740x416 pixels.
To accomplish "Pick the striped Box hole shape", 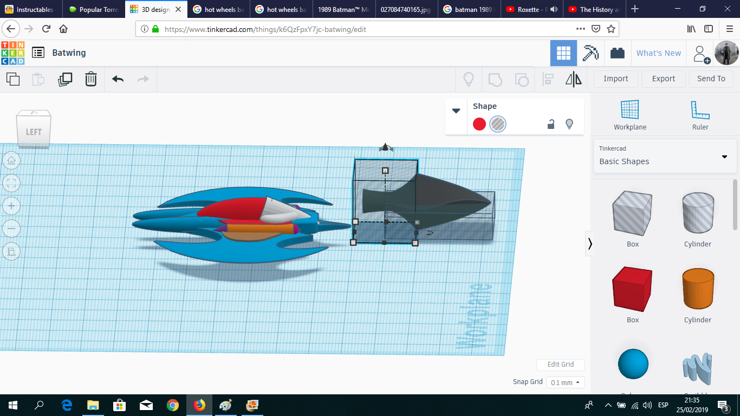I will point(633,213).
